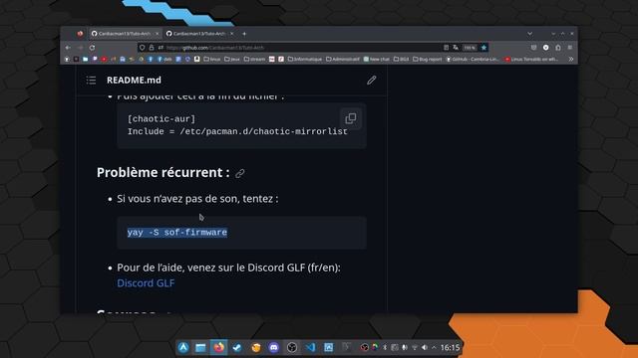The height and width of the screenshot is (358, 638).
Task: Click the Problème récurrent heading
Action: pos(162,172)
